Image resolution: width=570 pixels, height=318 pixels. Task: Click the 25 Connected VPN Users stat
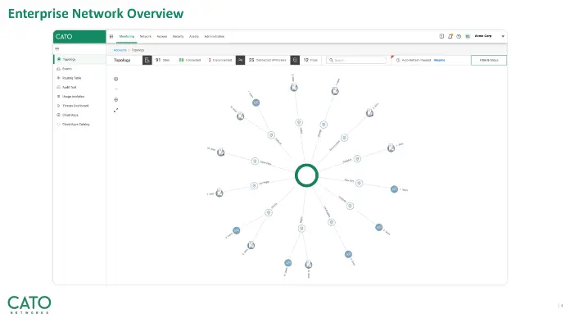[x=267, y=60]
